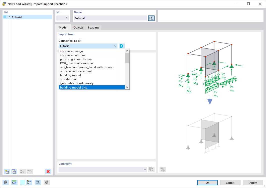The image size is (266, 188).
Task: Click the display properties icon at bottom
Action: [29, 182]
